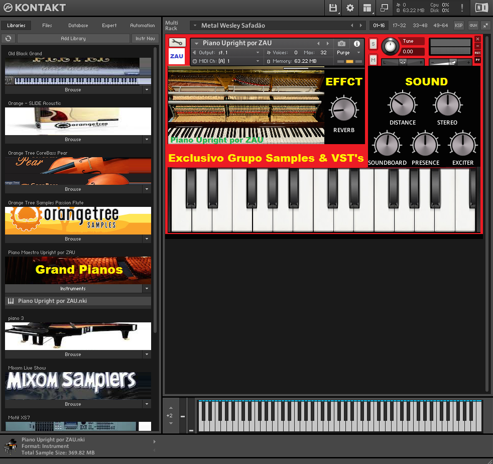Show instrument info icon
The height and width of the screenshot is (464, 493).
357,44
